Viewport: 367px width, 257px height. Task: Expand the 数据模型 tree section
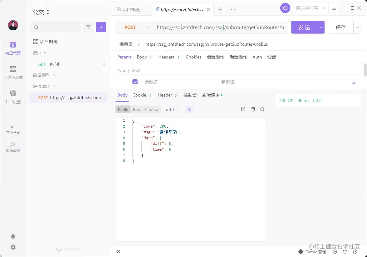click(44, 75)
